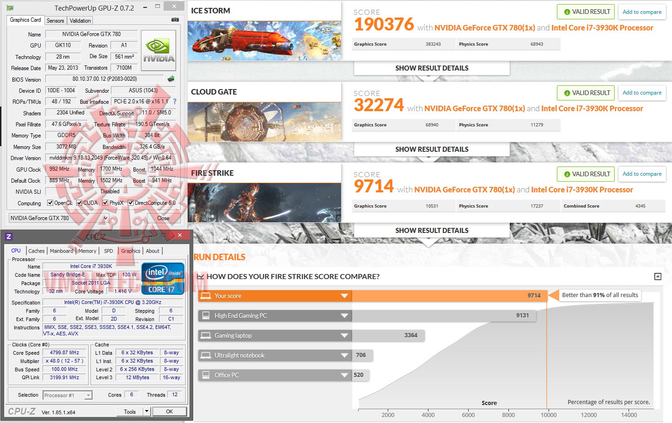Click the Fire Strike score 9714 heading
Viewport: 672px width, 423px height.
click(x=374, y=186)
